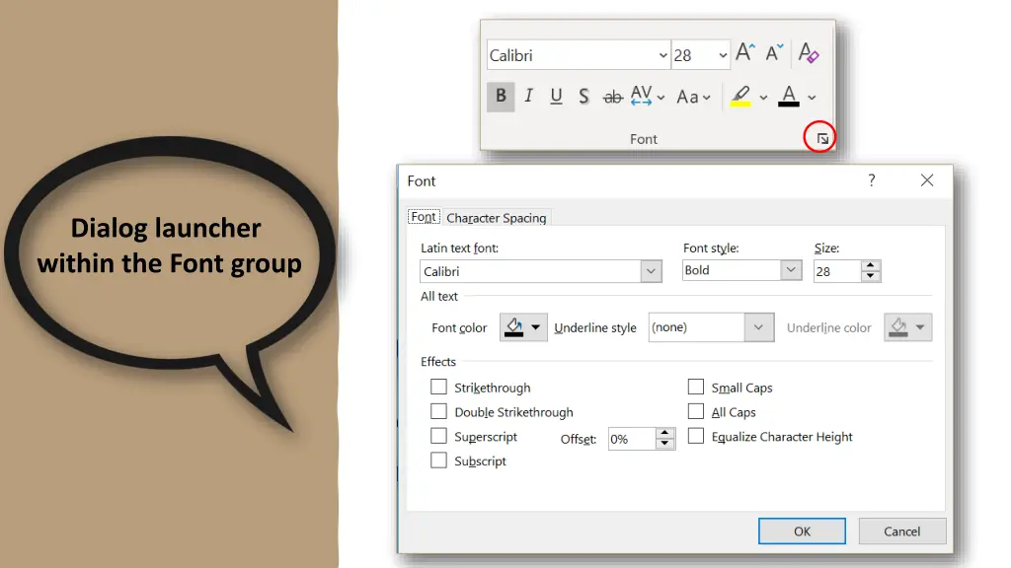The width and height of the screenshot is (1011, 568).
Task: Switch to the Character Spacing tab
Action: coord(497,218)
